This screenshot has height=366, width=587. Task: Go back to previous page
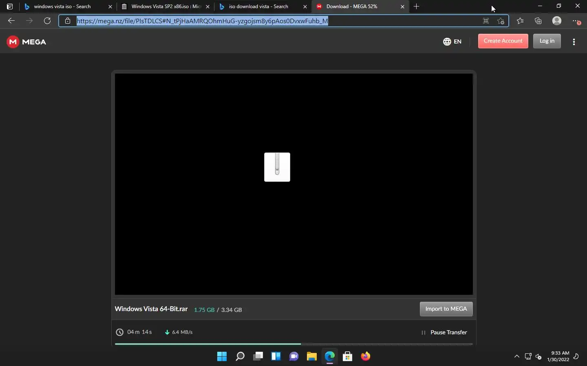coord(11,21)
